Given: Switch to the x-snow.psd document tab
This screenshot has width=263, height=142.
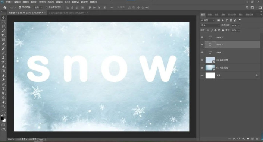Looking at the screenshot, I should (x=67, y=13).
